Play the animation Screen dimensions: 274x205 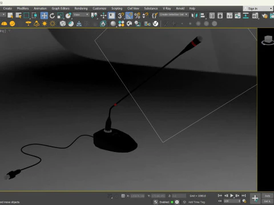(x=232, y=195)
